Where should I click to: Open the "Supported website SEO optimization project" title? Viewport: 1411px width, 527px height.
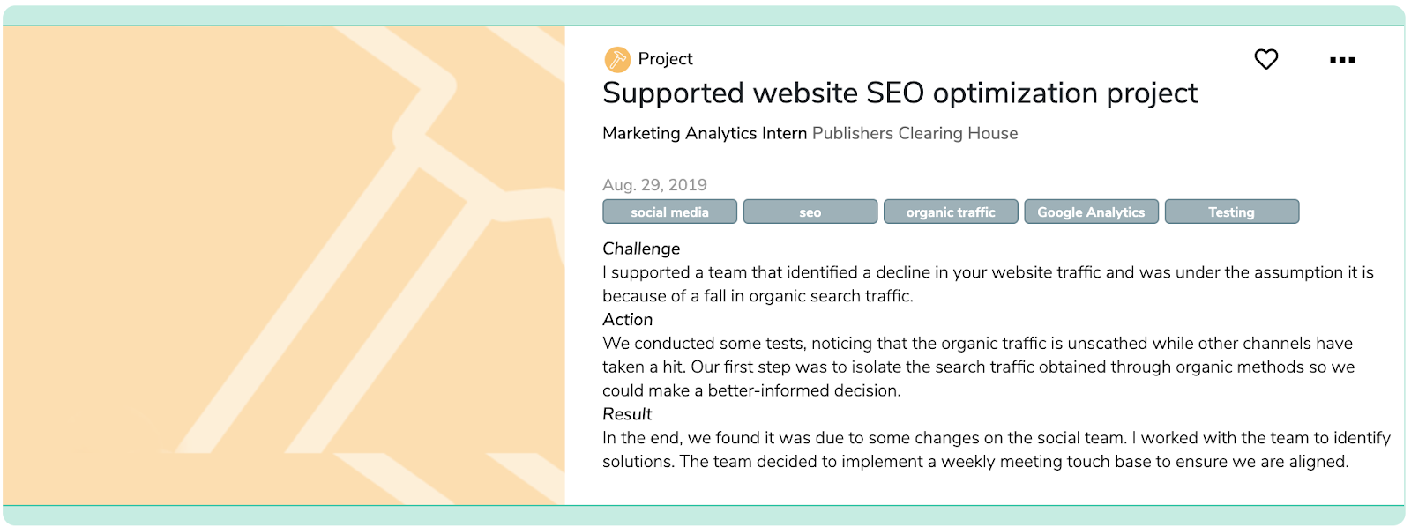point(900,93)
